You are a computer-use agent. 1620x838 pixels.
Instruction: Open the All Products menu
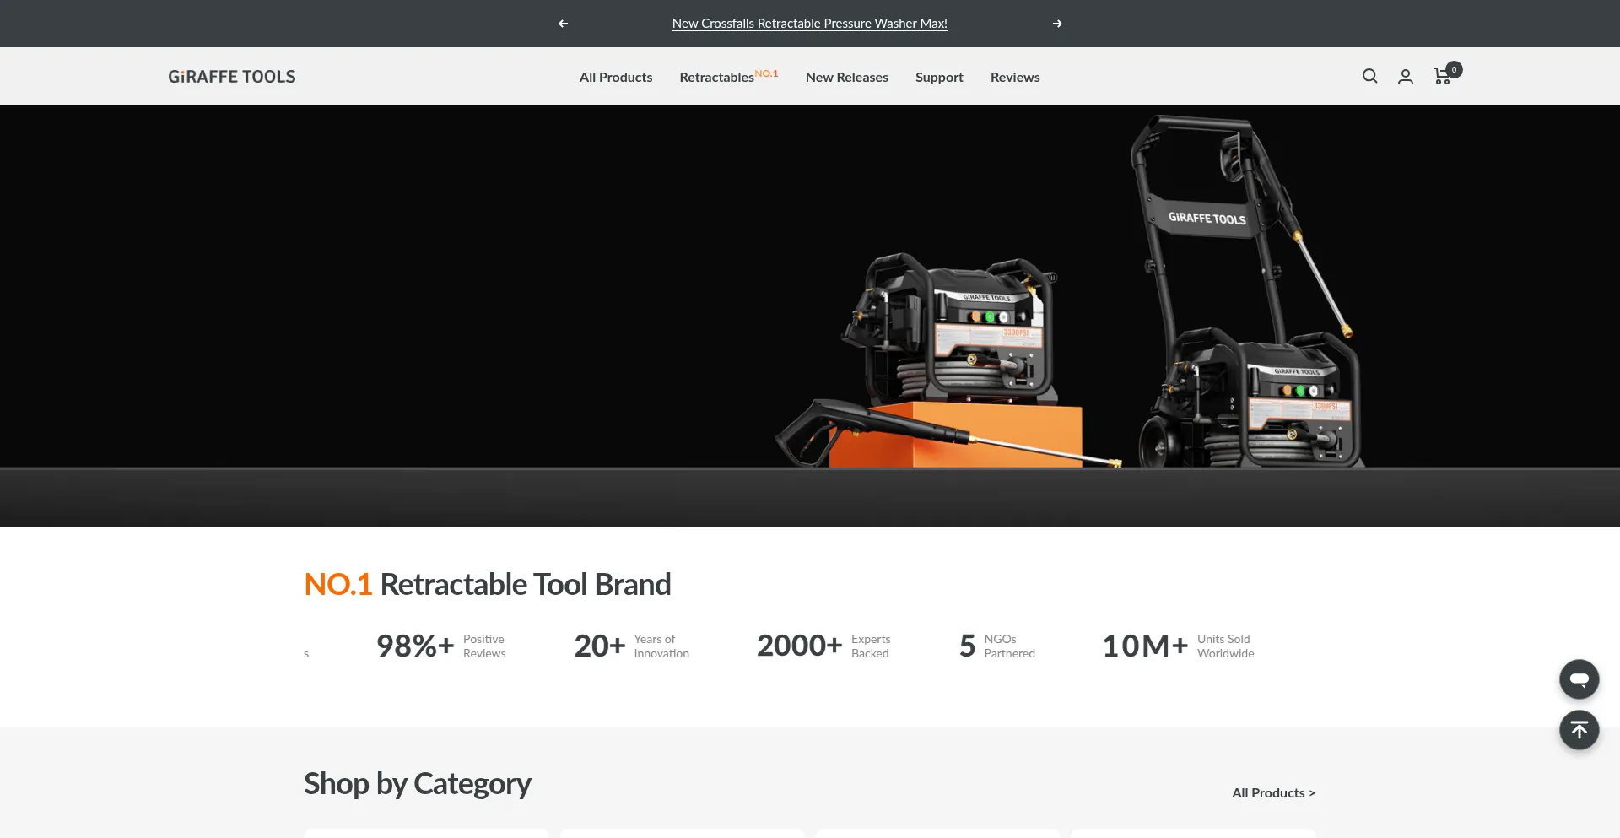tap(616, 77)
